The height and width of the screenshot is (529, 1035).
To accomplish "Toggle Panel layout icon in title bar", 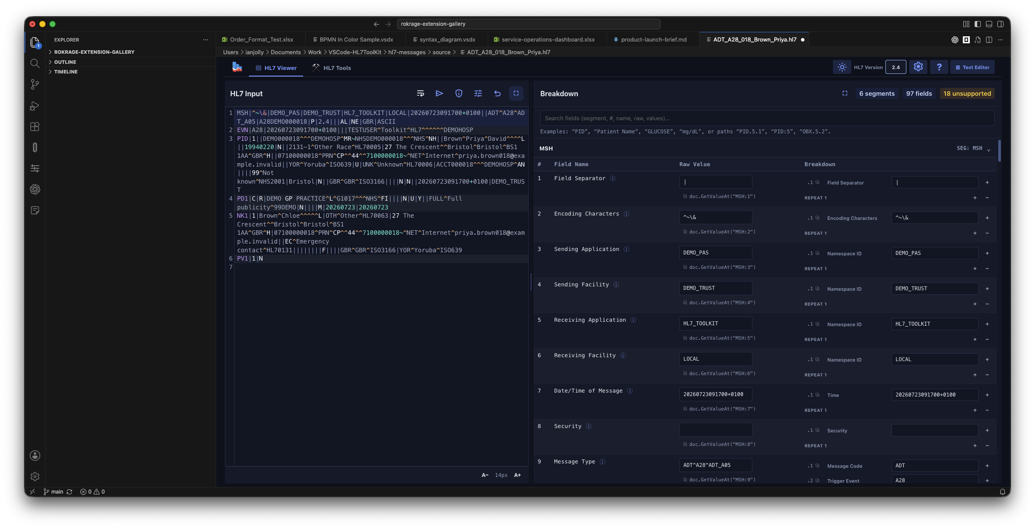I will click(x=989, y=24).
